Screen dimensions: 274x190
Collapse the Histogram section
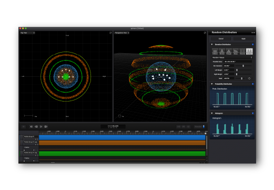pyautogui.click(x=212, y=113)
